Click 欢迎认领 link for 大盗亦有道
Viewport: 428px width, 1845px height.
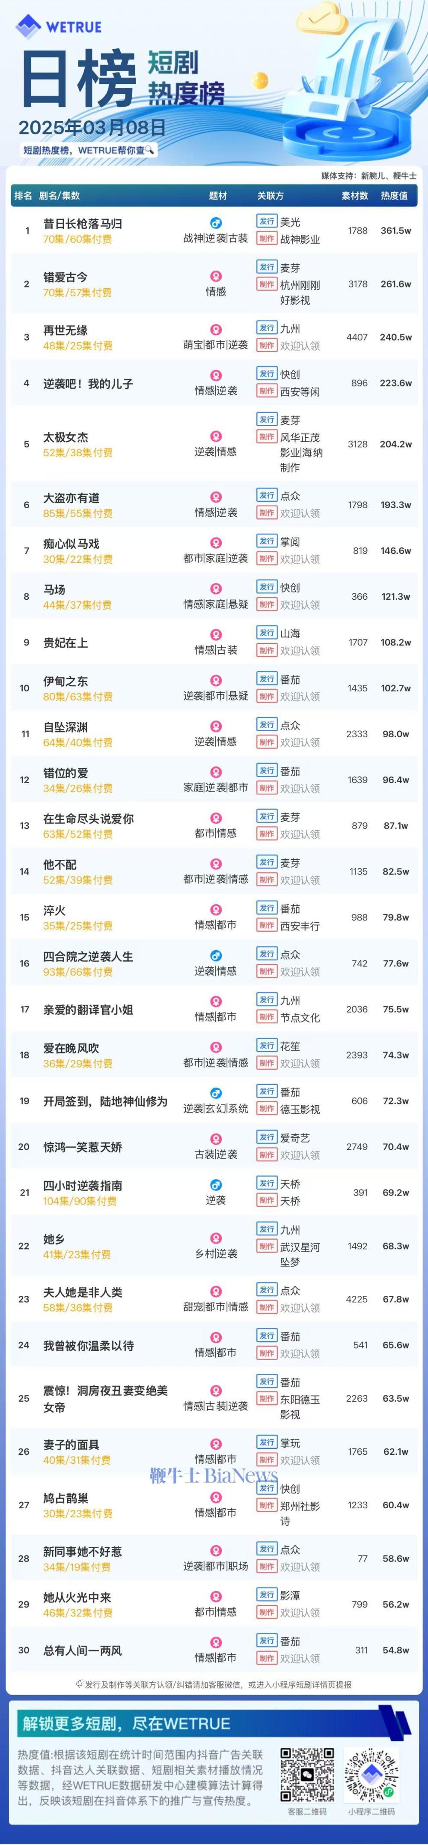(x=300, y=514)
